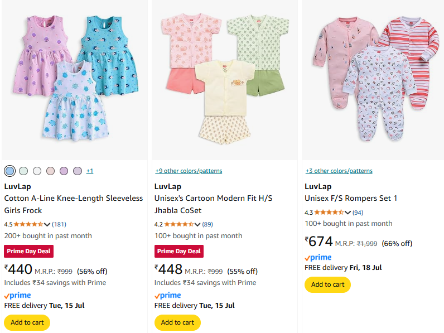Select the last lavender swatch before +1
This screenshot has height=333, width=444.
pyautogui.click(x=78, y=171)
